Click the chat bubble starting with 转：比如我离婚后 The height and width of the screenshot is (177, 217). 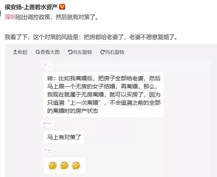tap(104, 95)
